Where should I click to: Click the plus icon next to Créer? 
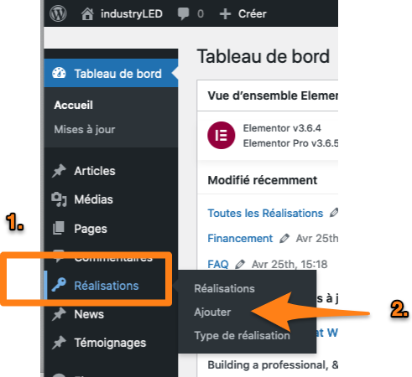(x=225, y=14)
